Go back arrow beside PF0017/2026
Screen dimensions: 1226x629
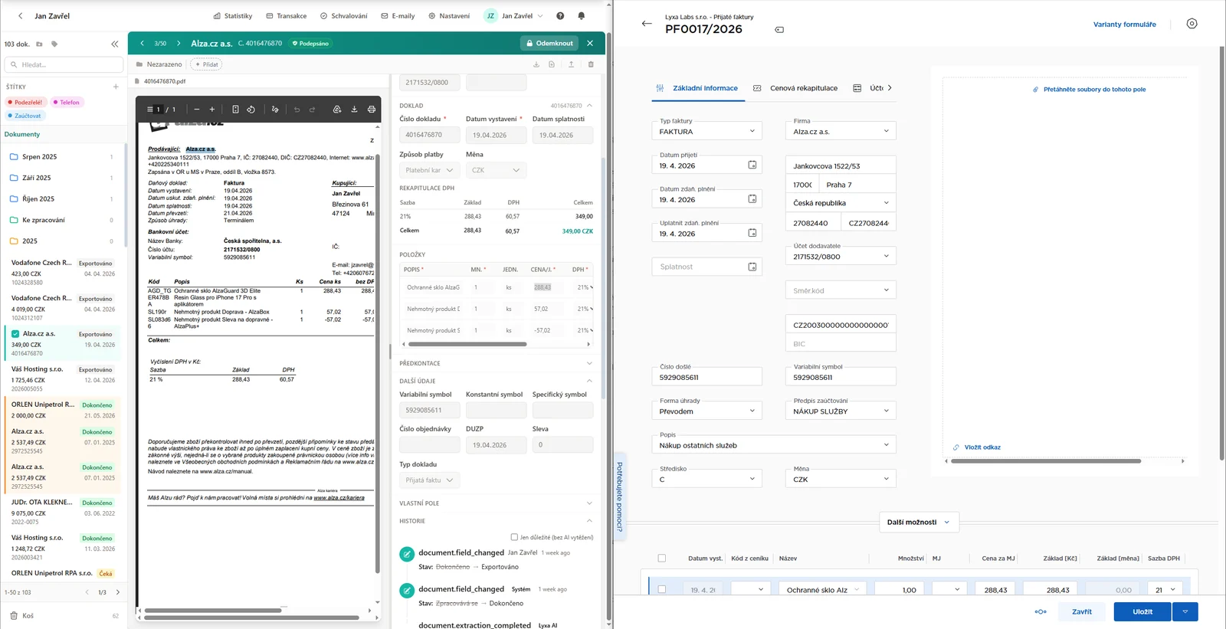click(647, 24)
